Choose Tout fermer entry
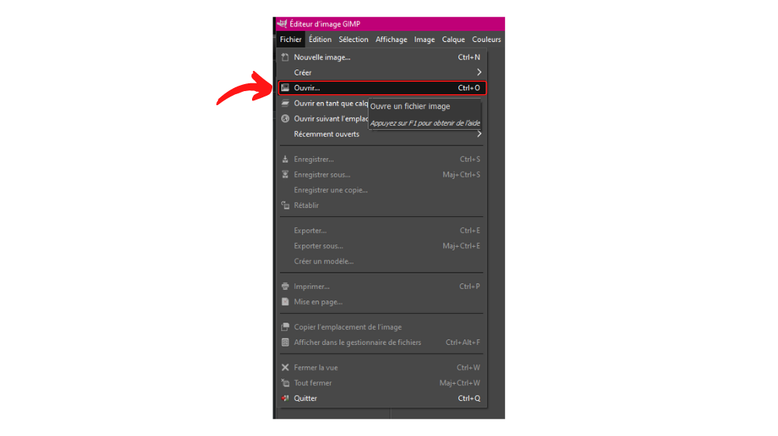Viewport: 778px width, 436px height. point(381,383)
